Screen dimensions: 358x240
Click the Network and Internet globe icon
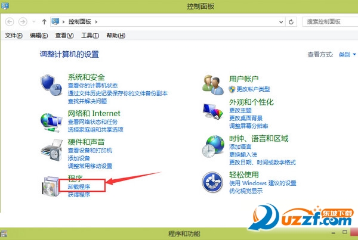pyautogui.click(x=51, y=120)
